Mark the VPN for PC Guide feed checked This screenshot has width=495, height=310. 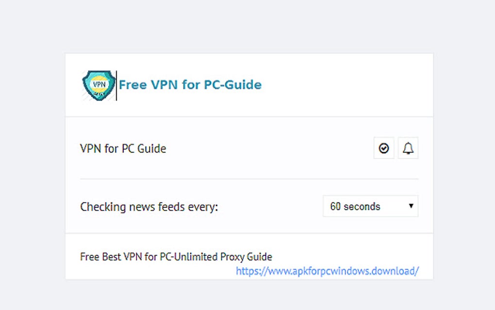tap(384, 148)
